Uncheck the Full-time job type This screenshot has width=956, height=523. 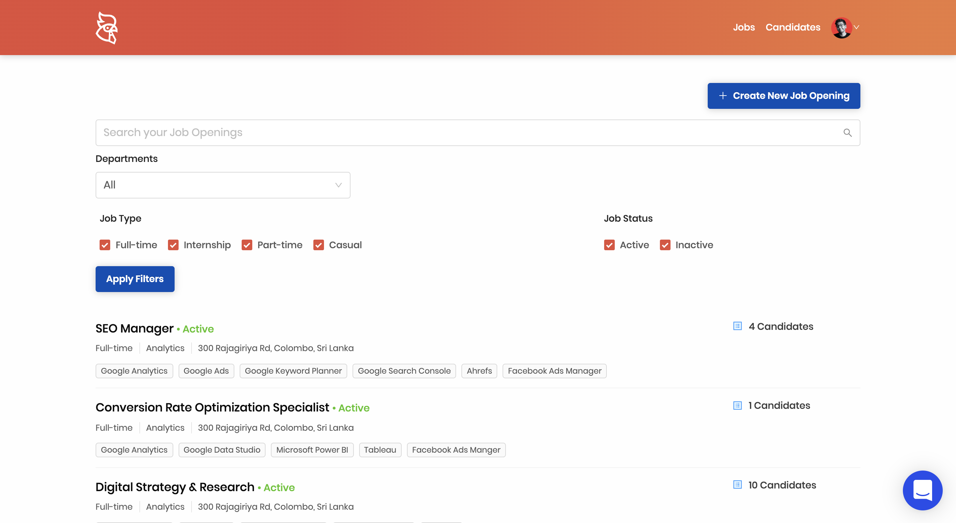pyautogui.click(x=105, y=245)
